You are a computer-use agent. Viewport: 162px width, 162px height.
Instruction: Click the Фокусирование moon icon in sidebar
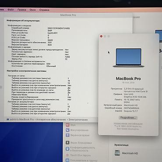click(x=67, y=130)
